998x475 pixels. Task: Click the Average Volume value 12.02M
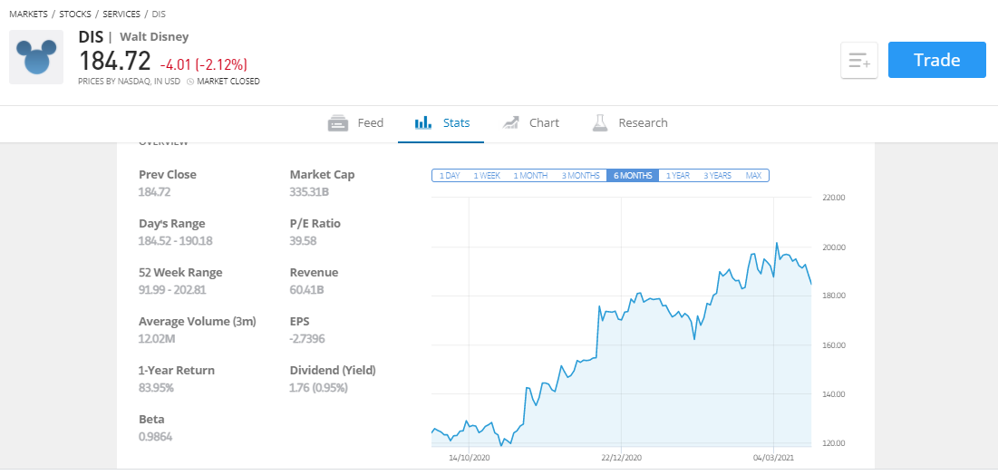[x=157, y=339]
